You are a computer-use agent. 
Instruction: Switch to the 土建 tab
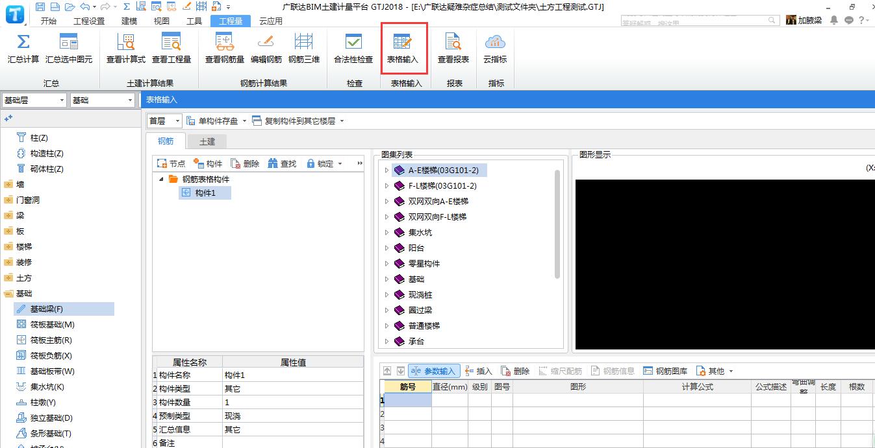(207, 141)
